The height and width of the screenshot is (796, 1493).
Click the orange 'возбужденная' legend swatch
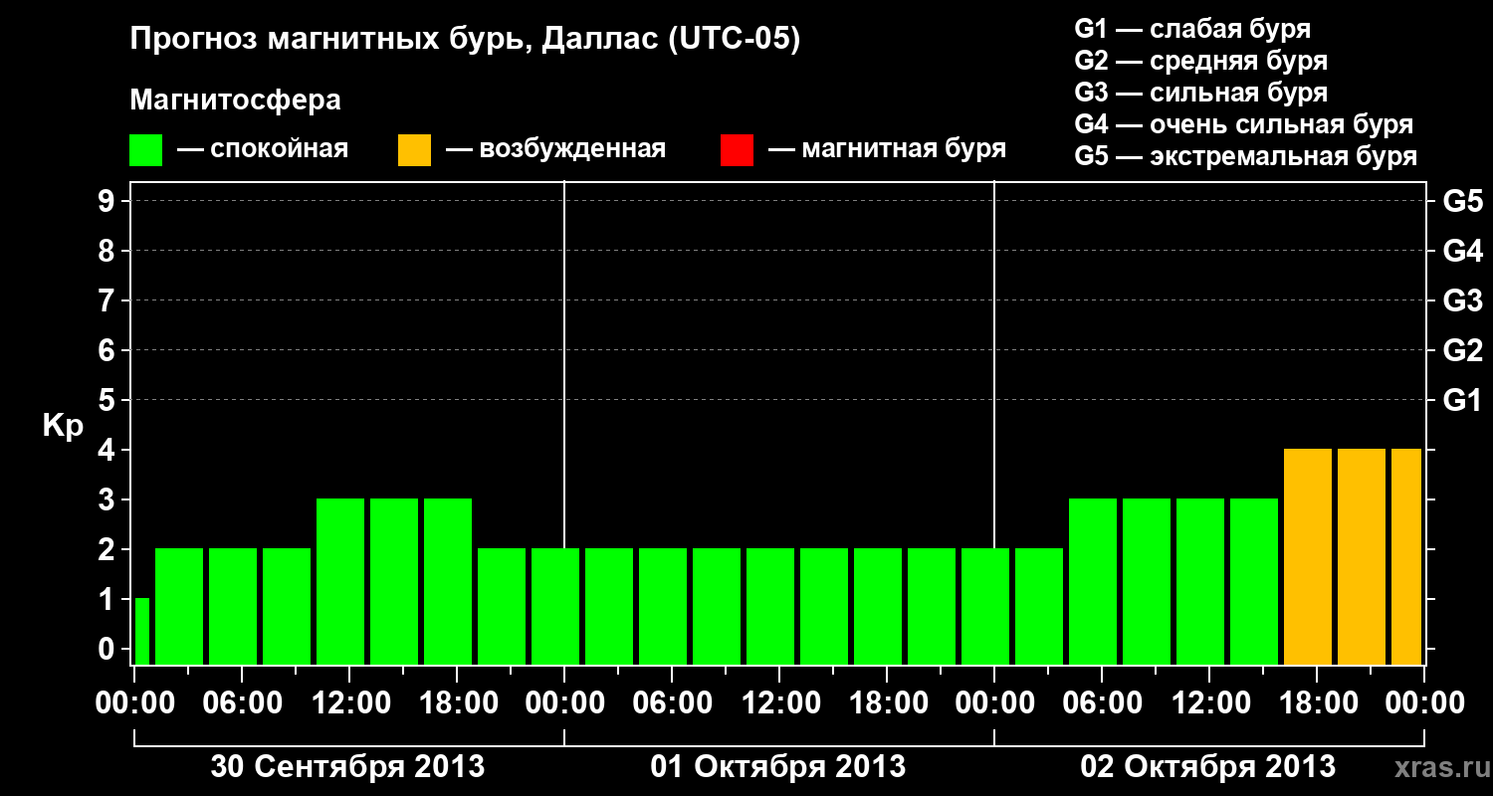pos(414,150)
